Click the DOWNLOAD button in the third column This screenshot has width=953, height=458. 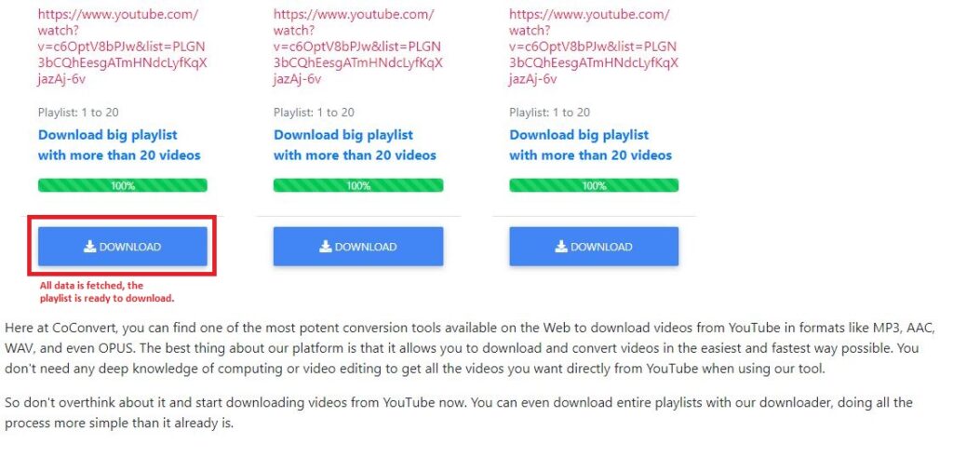pos(594,247)
